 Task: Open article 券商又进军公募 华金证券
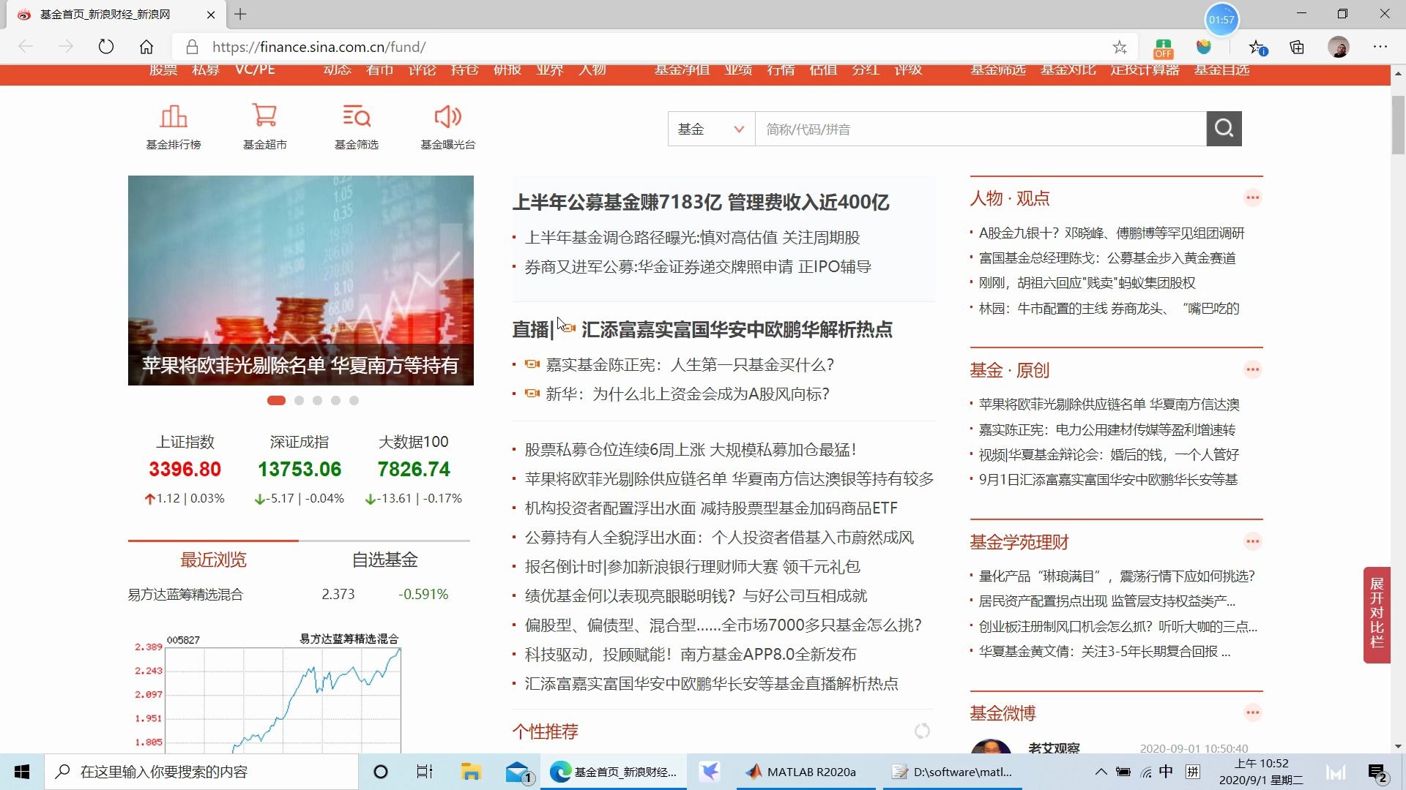698,267
